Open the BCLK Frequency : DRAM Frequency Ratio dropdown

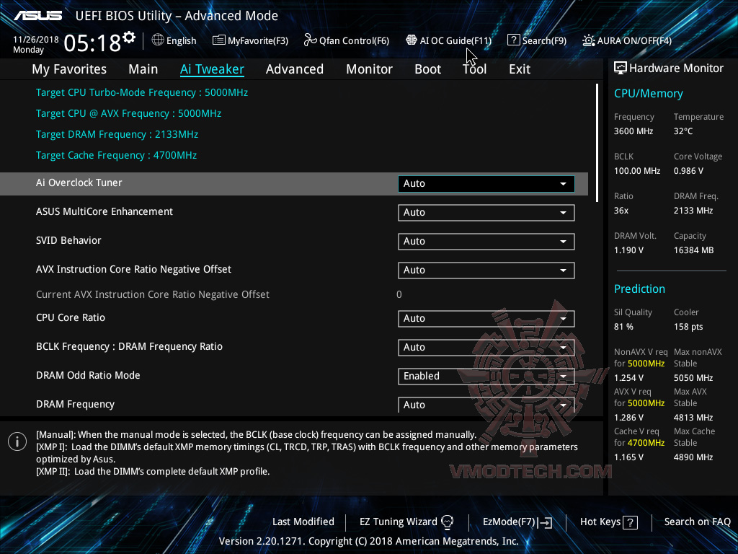486,347
